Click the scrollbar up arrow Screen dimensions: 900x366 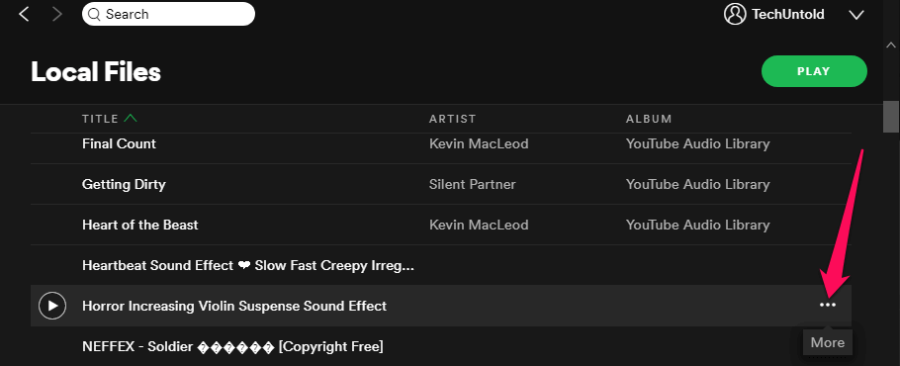pos(891,45)
